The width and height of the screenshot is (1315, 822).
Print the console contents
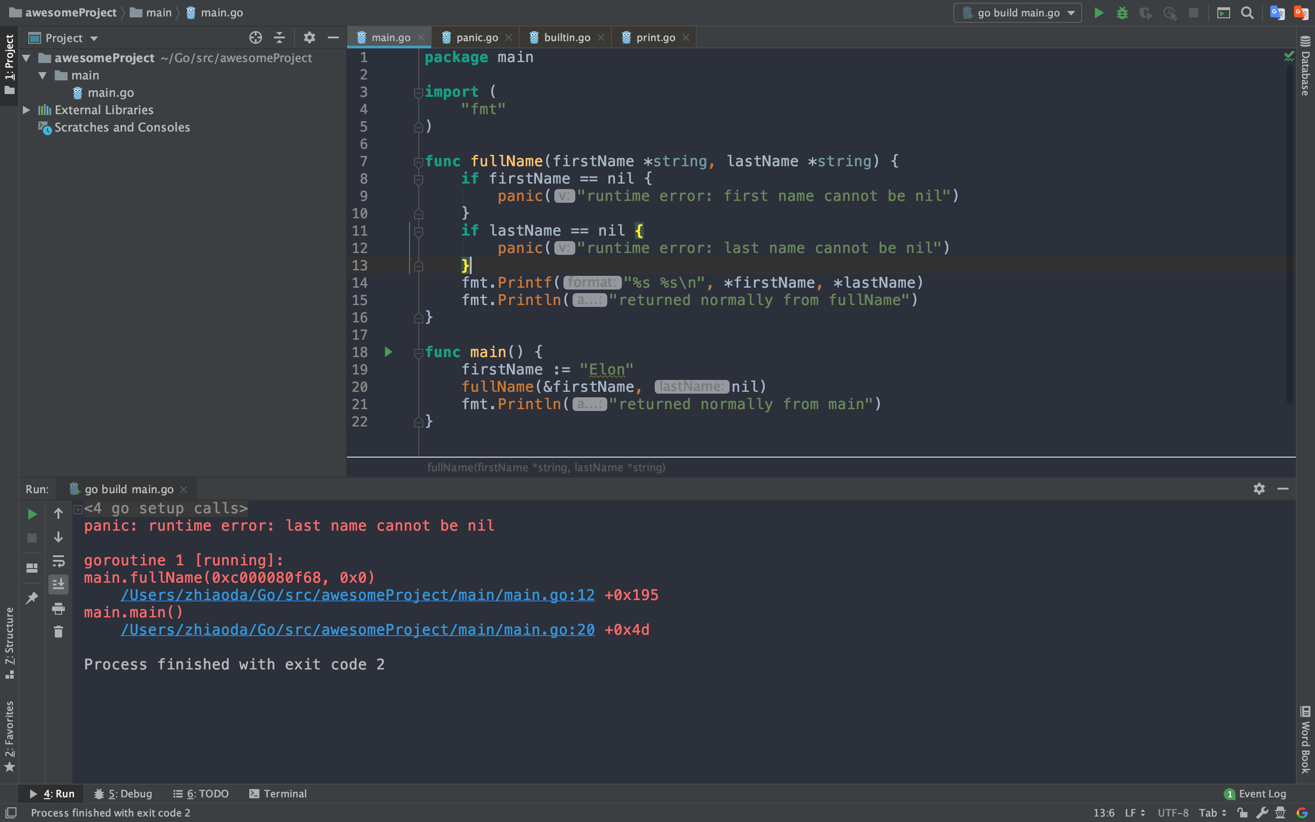coord(58,608)
